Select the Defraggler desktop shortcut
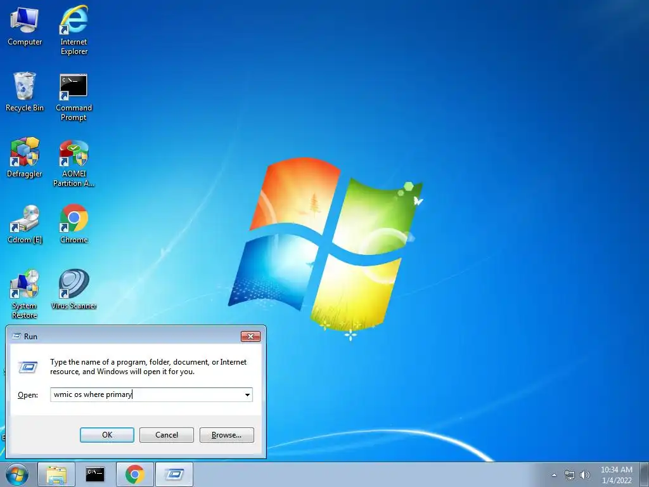The image size is (649, 487). 25,158
